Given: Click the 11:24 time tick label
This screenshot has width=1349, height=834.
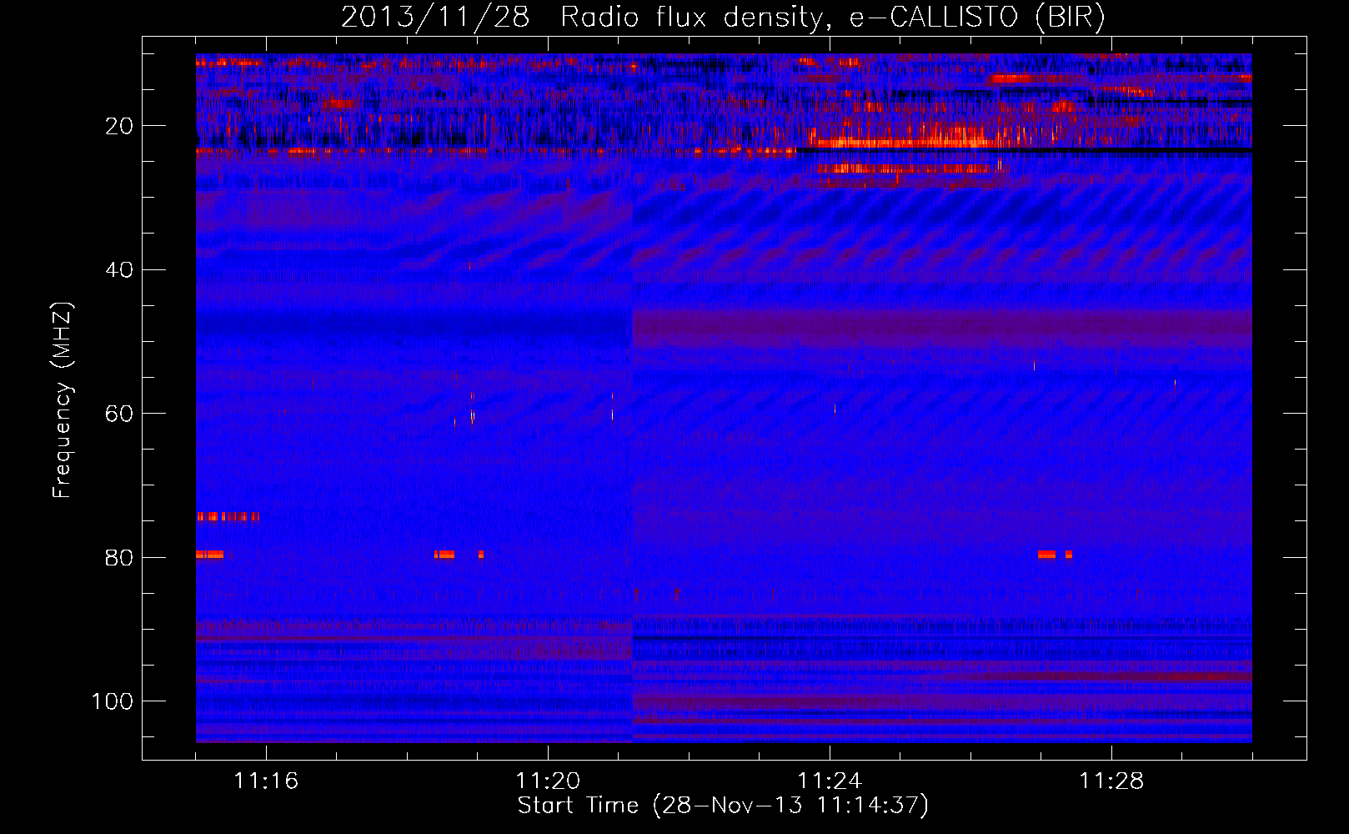Looking at the screenshot, I should 830,781.
